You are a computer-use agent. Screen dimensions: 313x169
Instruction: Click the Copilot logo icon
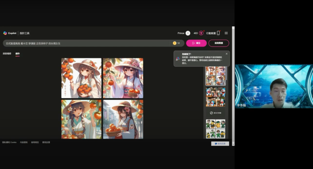5,33
